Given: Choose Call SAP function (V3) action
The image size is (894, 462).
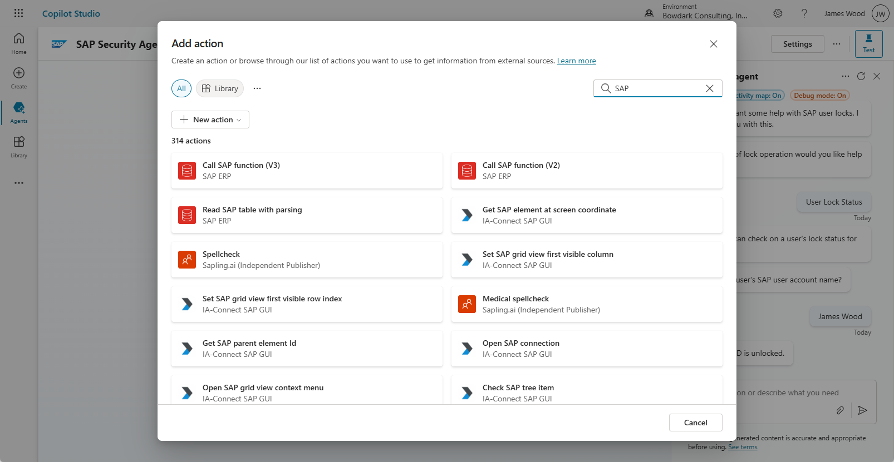Looking at the screenshot, I should point(307,171).
